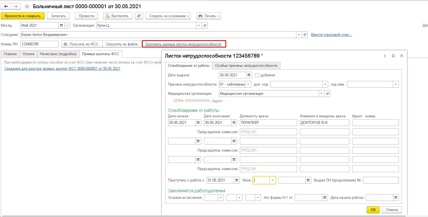Go back with the left arrow button
428x217 pixels.
pyautogui.click(x=6, y=6)
